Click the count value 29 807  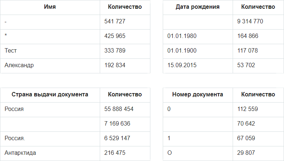246,153
